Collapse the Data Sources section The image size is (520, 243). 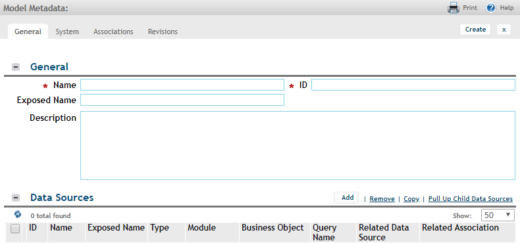click(x=16, y=198)
